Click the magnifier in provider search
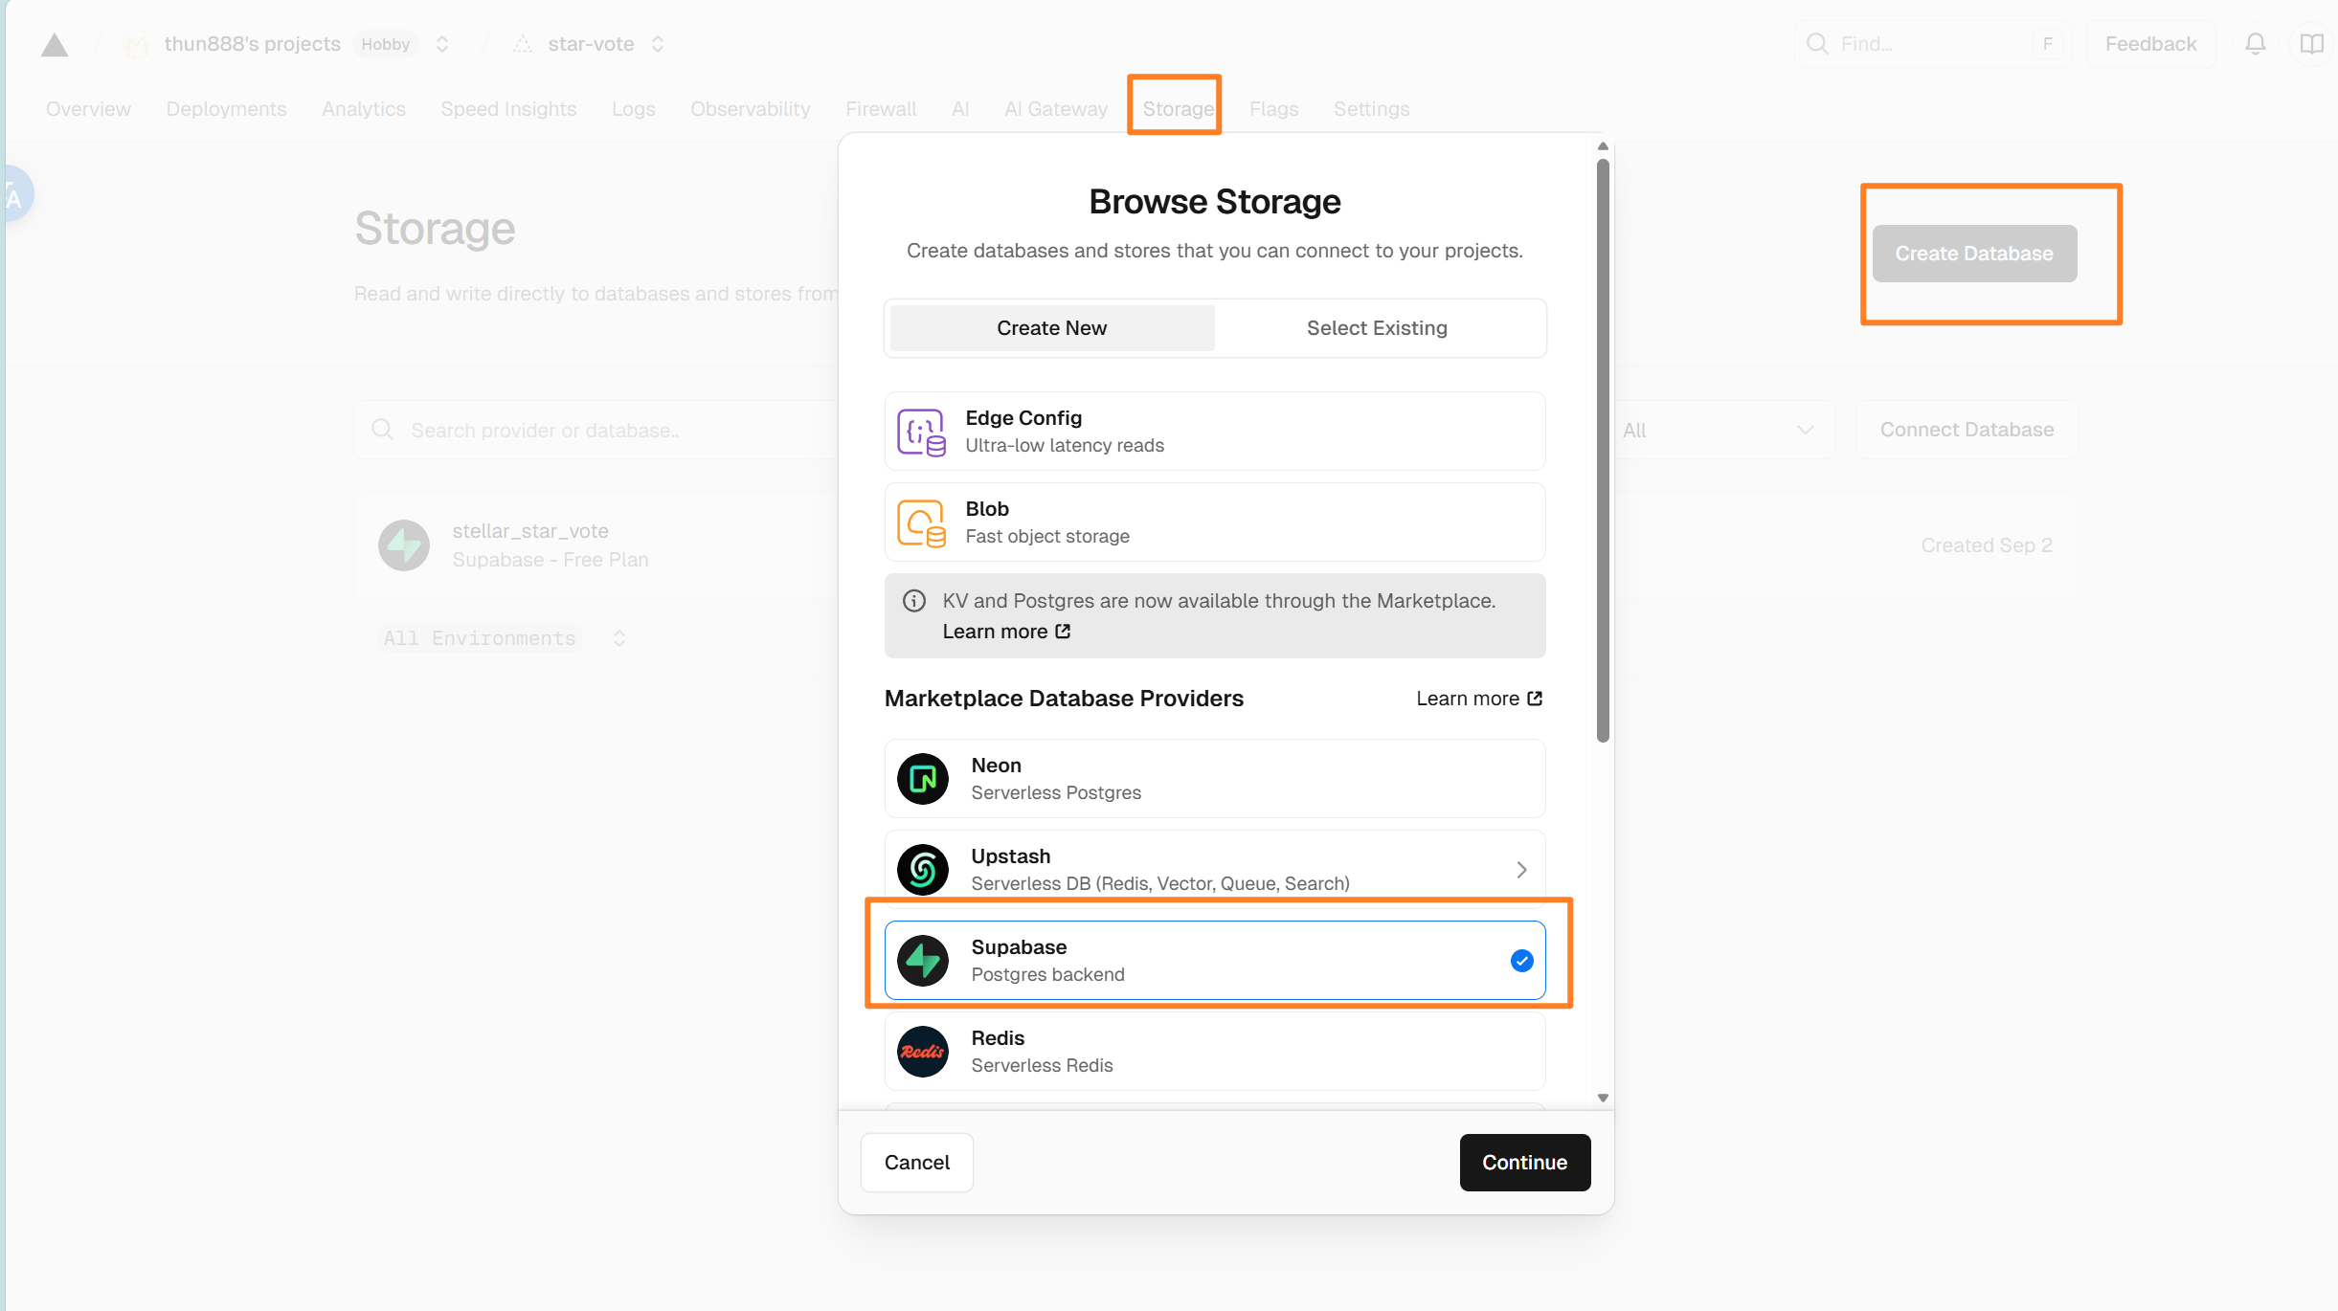Viewport: 2338px width, 1311px height. pos(383,430)
